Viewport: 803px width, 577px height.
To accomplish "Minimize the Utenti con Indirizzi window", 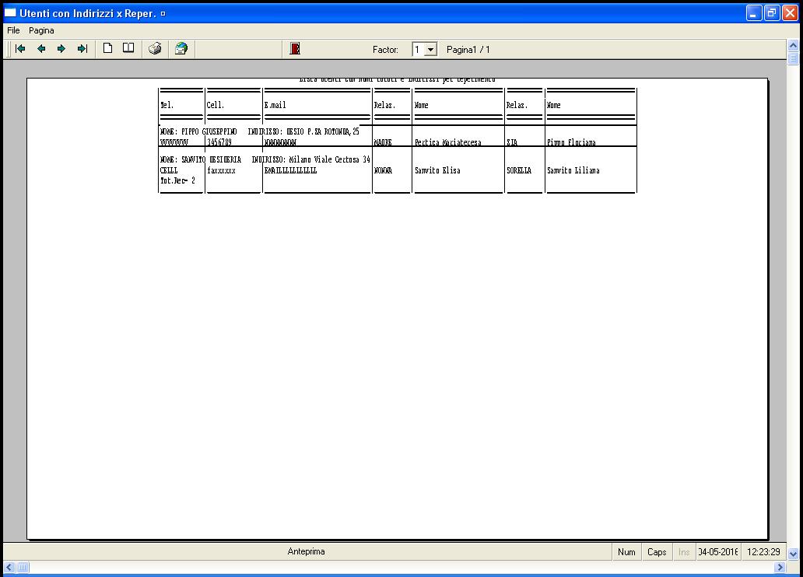I will [754, 12].
